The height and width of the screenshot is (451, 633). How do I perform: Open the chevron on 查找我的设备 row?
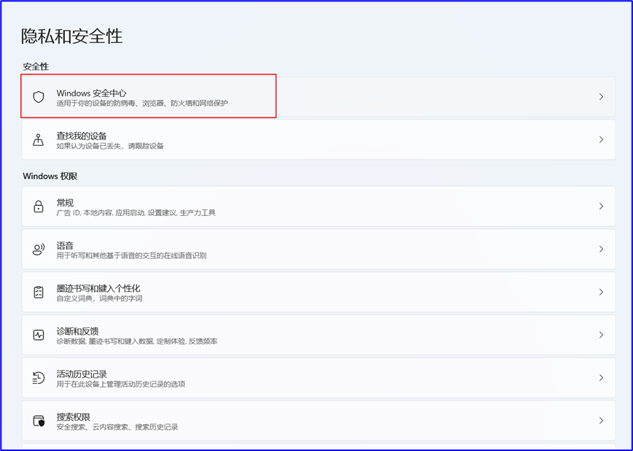tap(601, 139)
